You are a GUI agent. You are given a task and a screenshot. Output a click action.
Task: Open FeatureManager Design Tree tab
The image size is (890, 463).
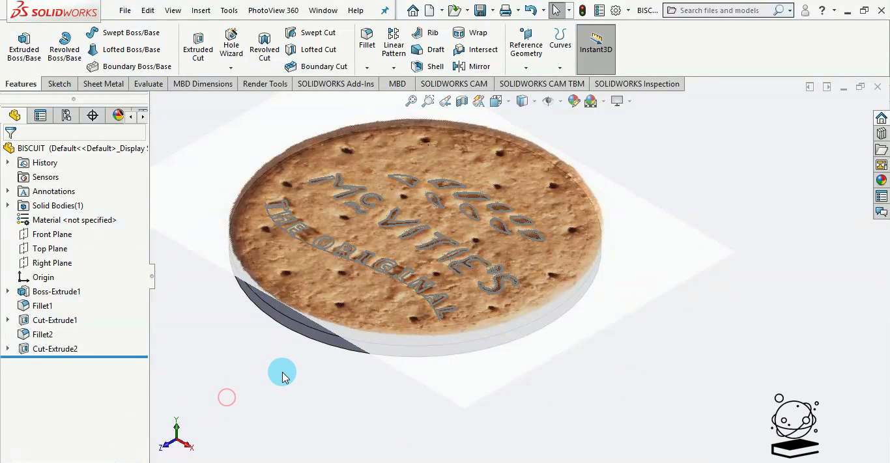point(14,115)
